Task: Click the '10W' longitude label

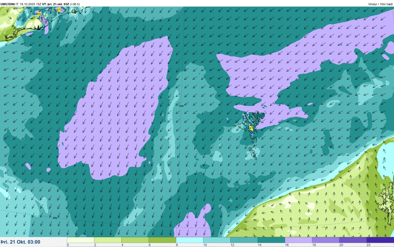Action: coord(181,106)
